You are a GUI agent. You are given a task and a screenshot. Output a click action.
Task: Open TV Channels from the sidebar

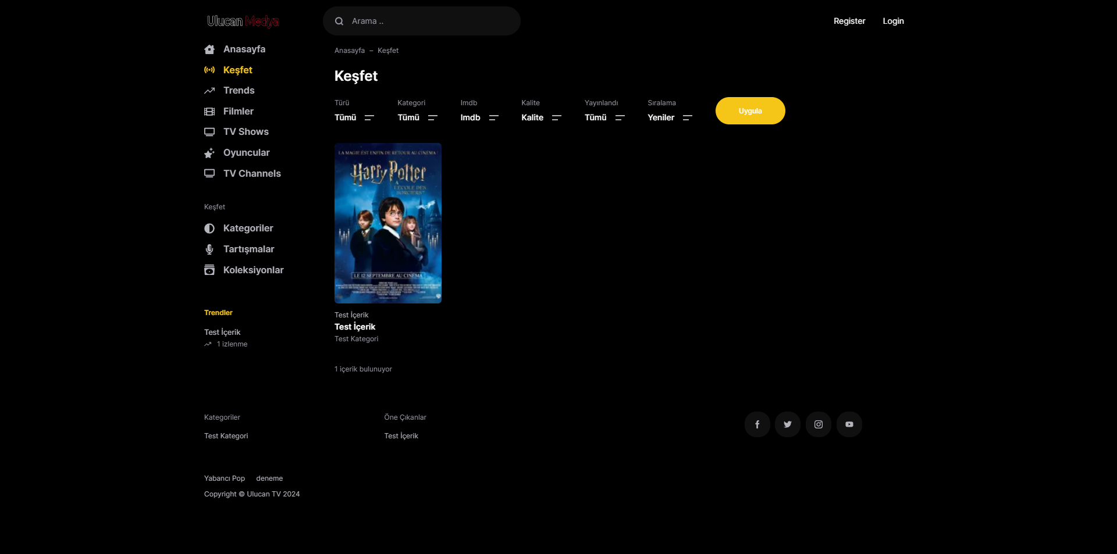coord(252,173)
